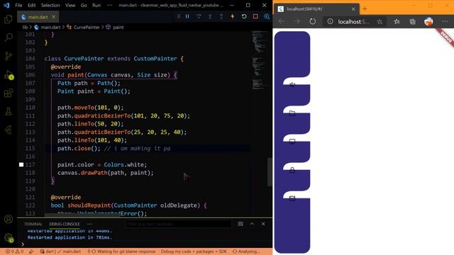Grab the debug toolbar drag handle

pos(179,17)
